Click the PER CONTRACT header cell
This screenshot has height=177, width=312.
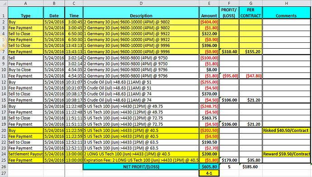coord(251,13)
